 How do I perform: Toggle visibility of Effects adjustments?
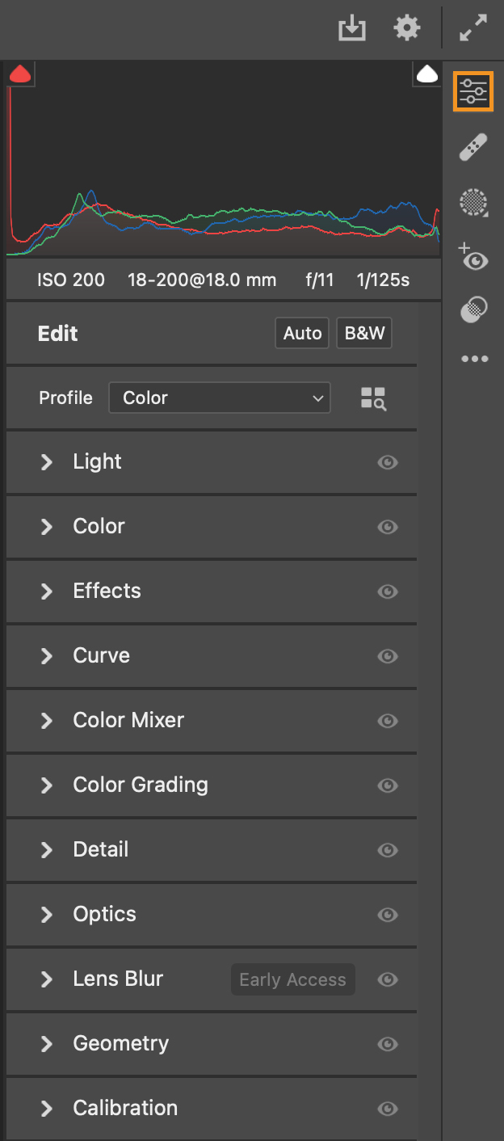pyautogui.click(x=388, y=592)
